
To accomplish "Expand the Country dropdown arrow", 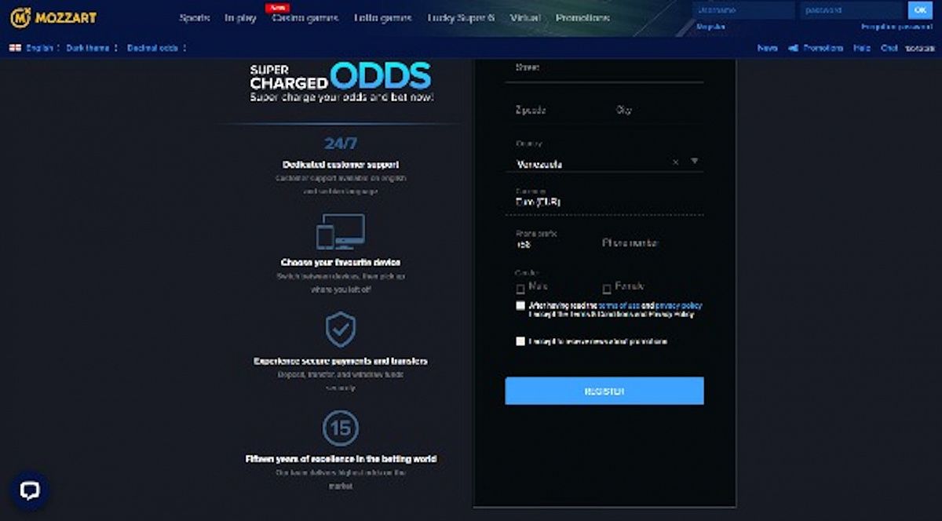I will [x=694, y=161].
